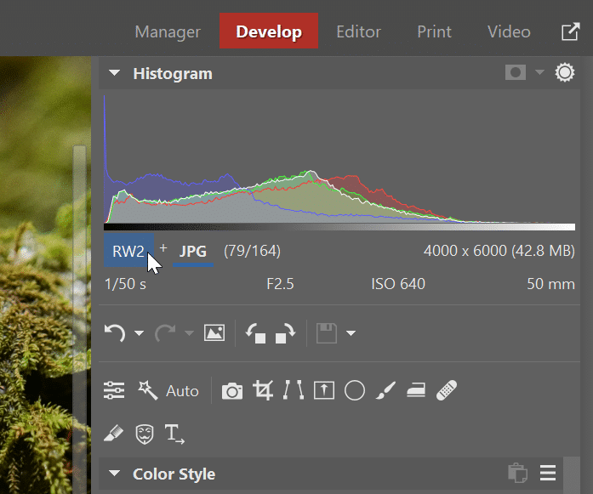Image resolution: width=593 pixels, height=494 pixels.
Task: Open the save options dropdown
Action: pyautogui.click(x=351, y=333)
